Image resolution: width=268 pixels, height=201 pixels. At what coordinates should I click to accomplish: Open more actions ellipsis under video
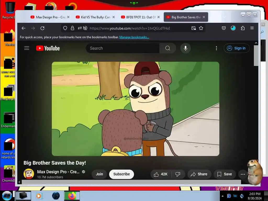pos(243,174)
